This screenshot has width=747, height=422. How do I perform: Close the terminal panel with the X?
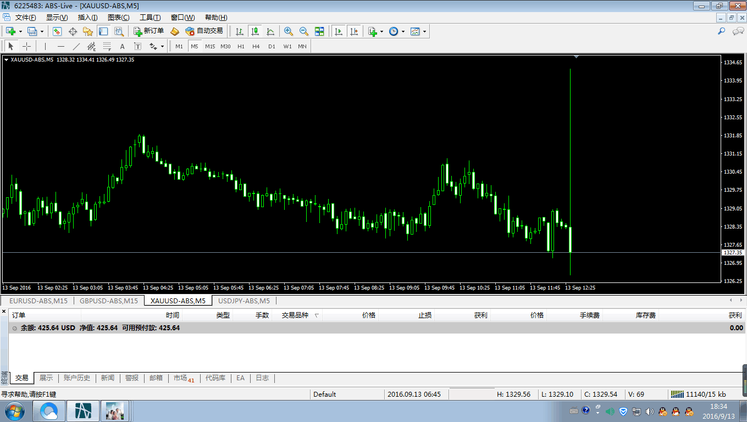point(4,312)
